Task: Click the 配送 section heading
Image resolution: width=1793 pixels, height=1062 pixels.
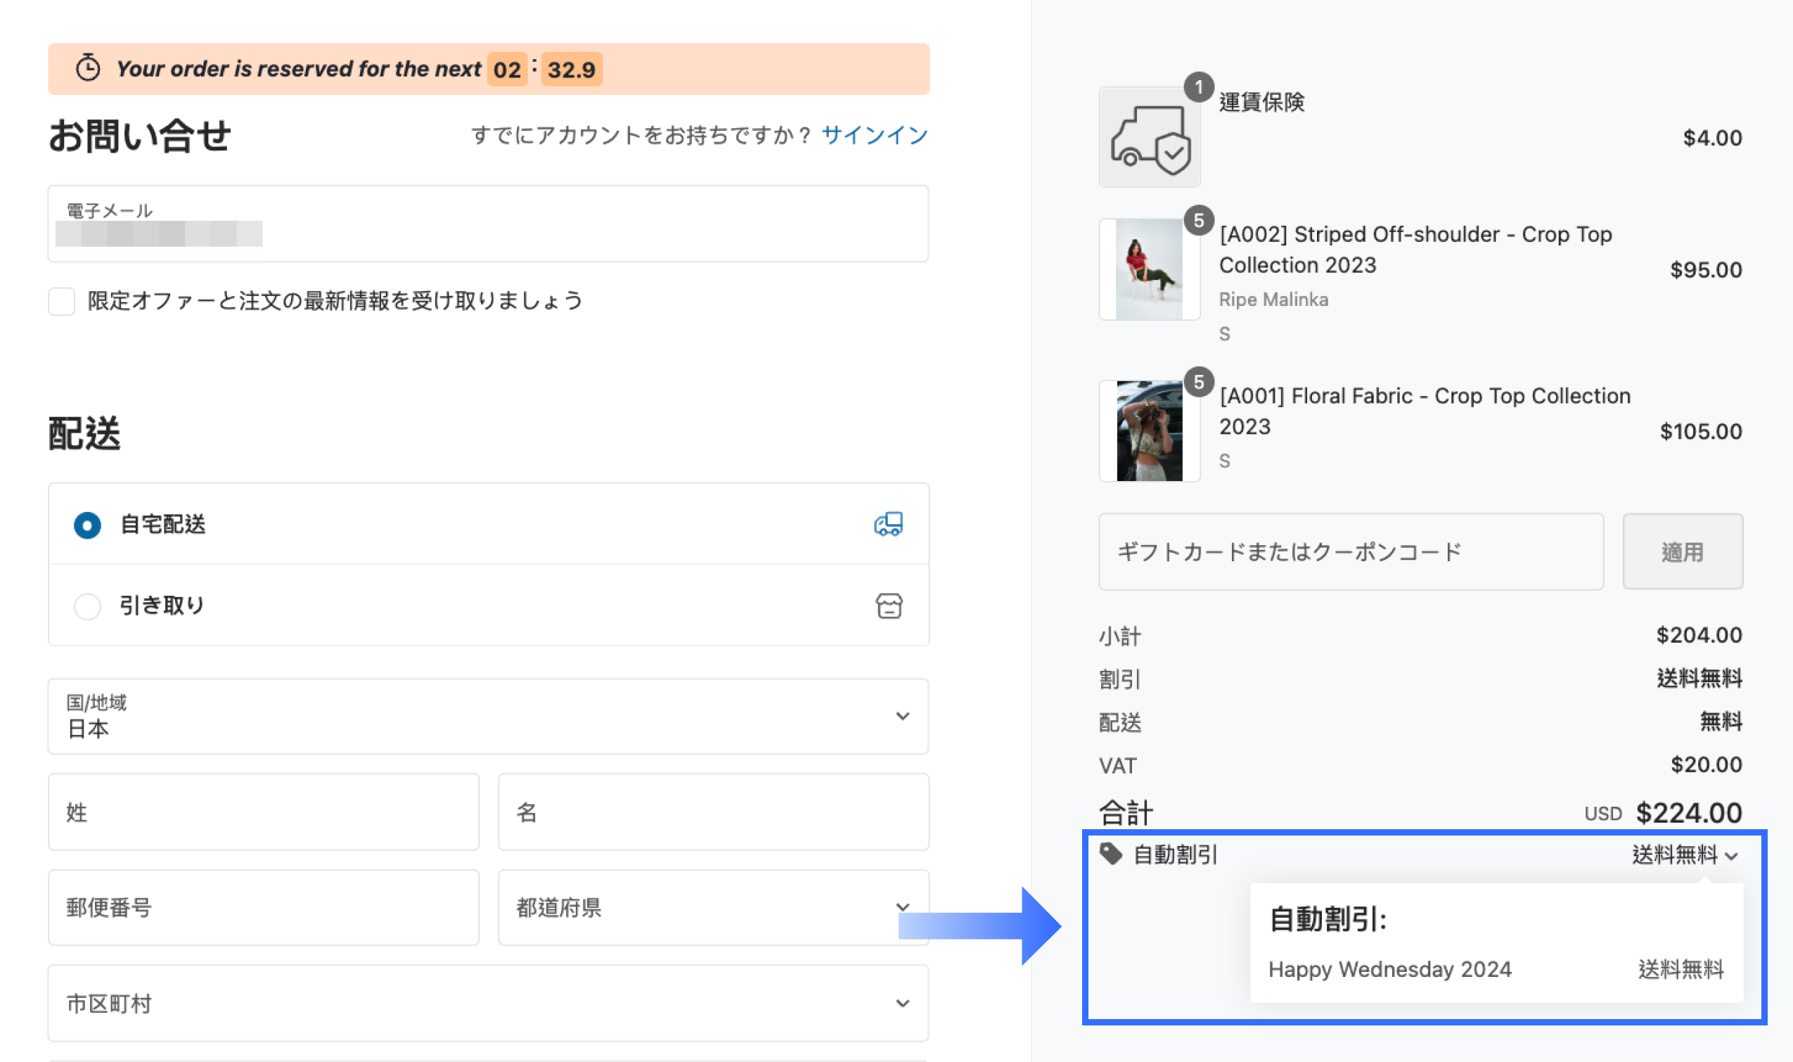Action: 84,434
